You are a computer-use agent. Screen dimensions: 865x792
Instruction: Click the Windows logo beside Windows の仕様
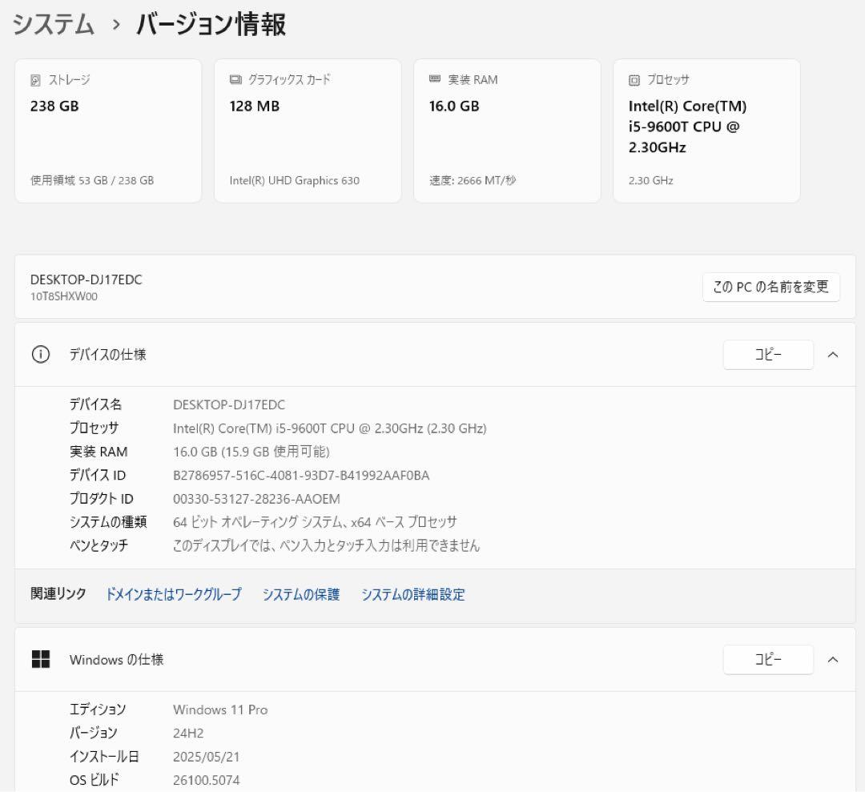40,659
